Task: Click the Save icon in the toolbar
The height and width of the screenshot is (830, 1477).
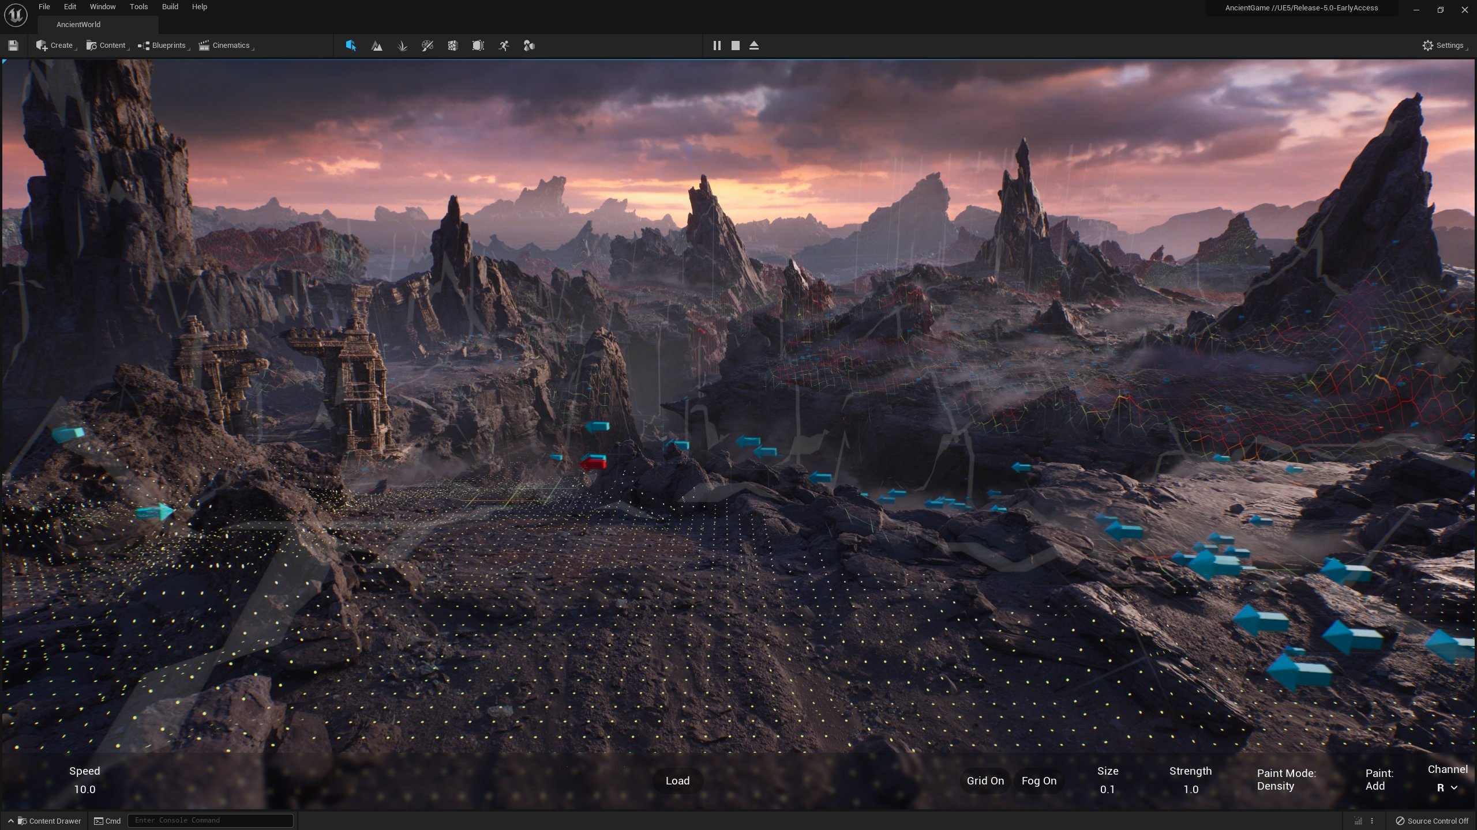Action: pyautogui.click(x=13, y=45)
